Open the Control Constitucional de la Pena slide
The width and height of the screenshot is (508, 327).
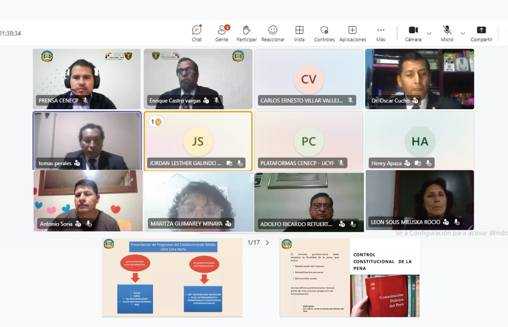[349, 278]
